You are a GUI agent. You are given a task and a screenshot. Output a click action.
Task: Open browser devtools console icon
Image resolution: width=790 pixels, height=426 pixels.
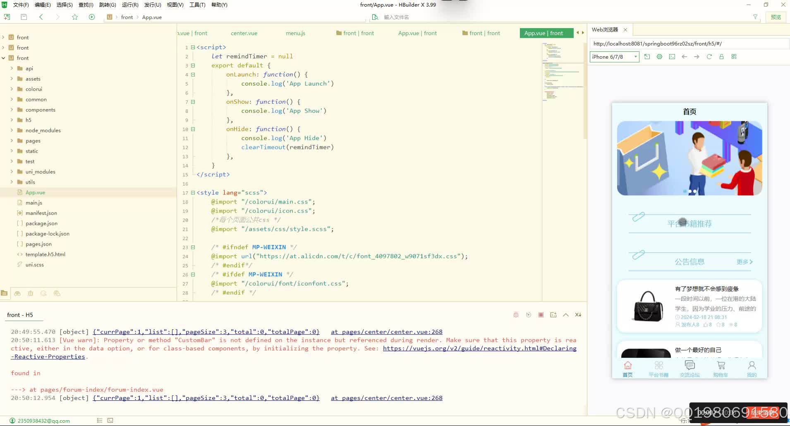click(672, 57)
